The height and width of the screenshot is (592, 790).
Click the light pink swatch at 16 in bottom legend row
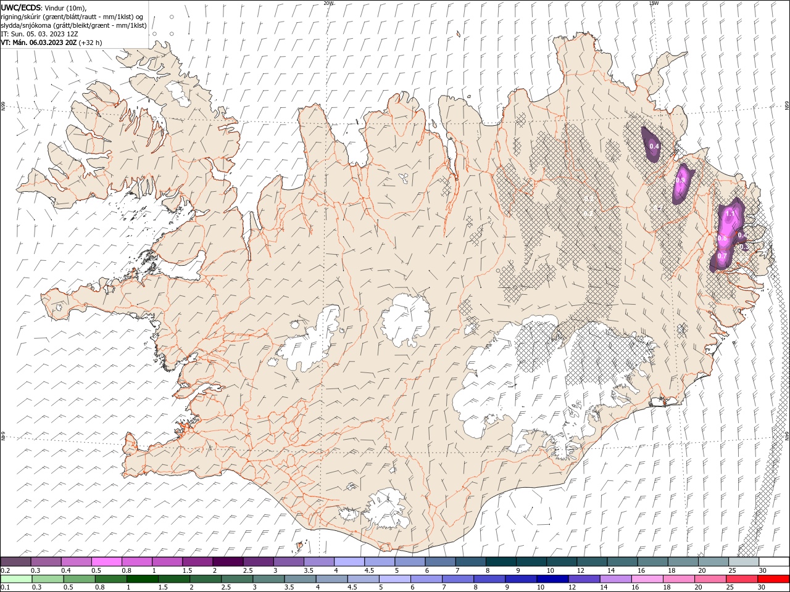coord(647,579)
